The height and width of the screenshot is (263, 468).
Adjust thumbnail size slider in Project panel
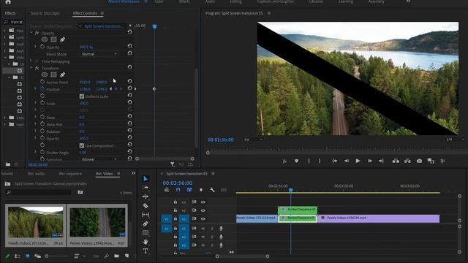57,256
